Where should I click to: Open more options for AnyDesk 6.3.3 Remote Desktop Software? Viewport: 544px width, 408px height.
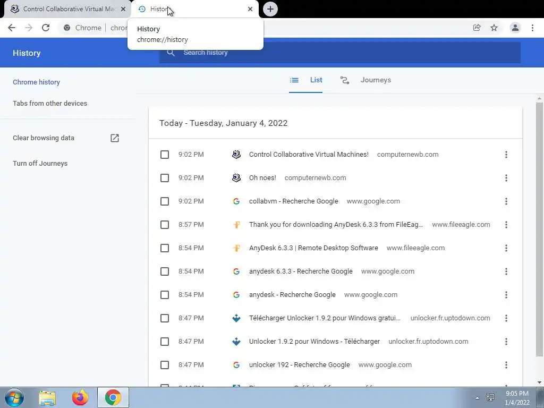506,248
